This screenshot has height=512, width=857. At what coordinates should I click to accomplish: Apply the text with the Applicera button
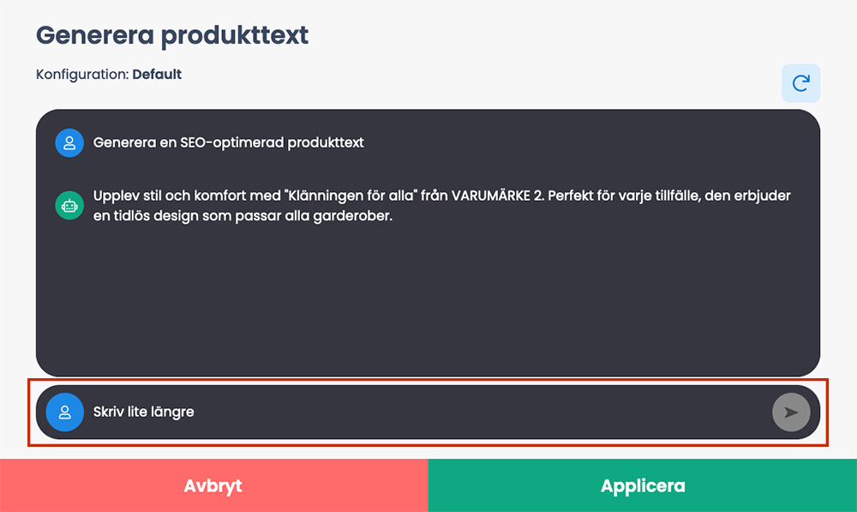tap(643, 485)
